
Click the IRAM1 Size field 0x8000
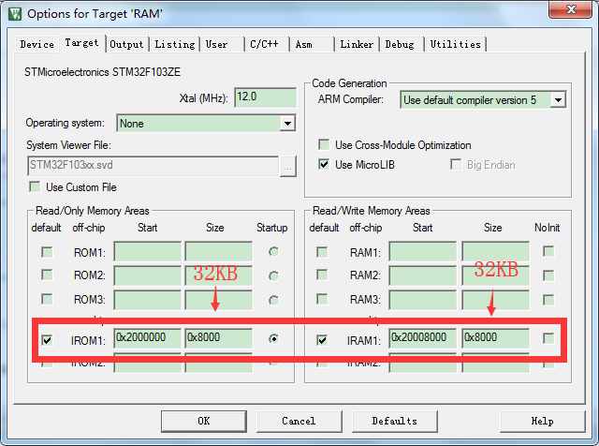(495, 337)
